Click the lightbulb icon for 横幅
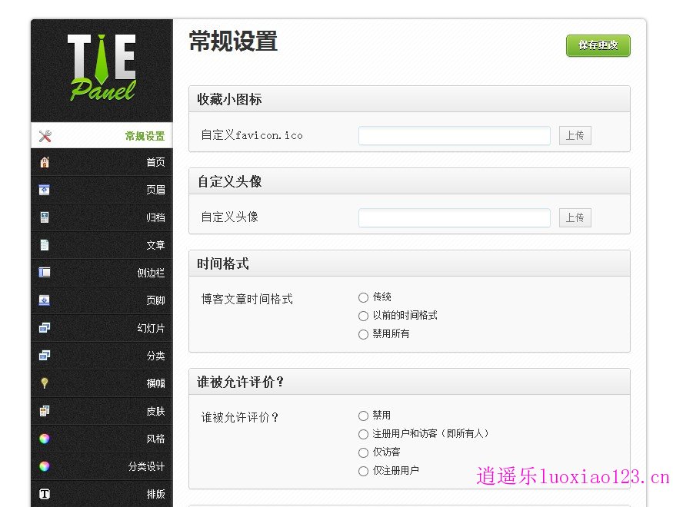This screenshot has width=673, height=507. coord(44,383)
